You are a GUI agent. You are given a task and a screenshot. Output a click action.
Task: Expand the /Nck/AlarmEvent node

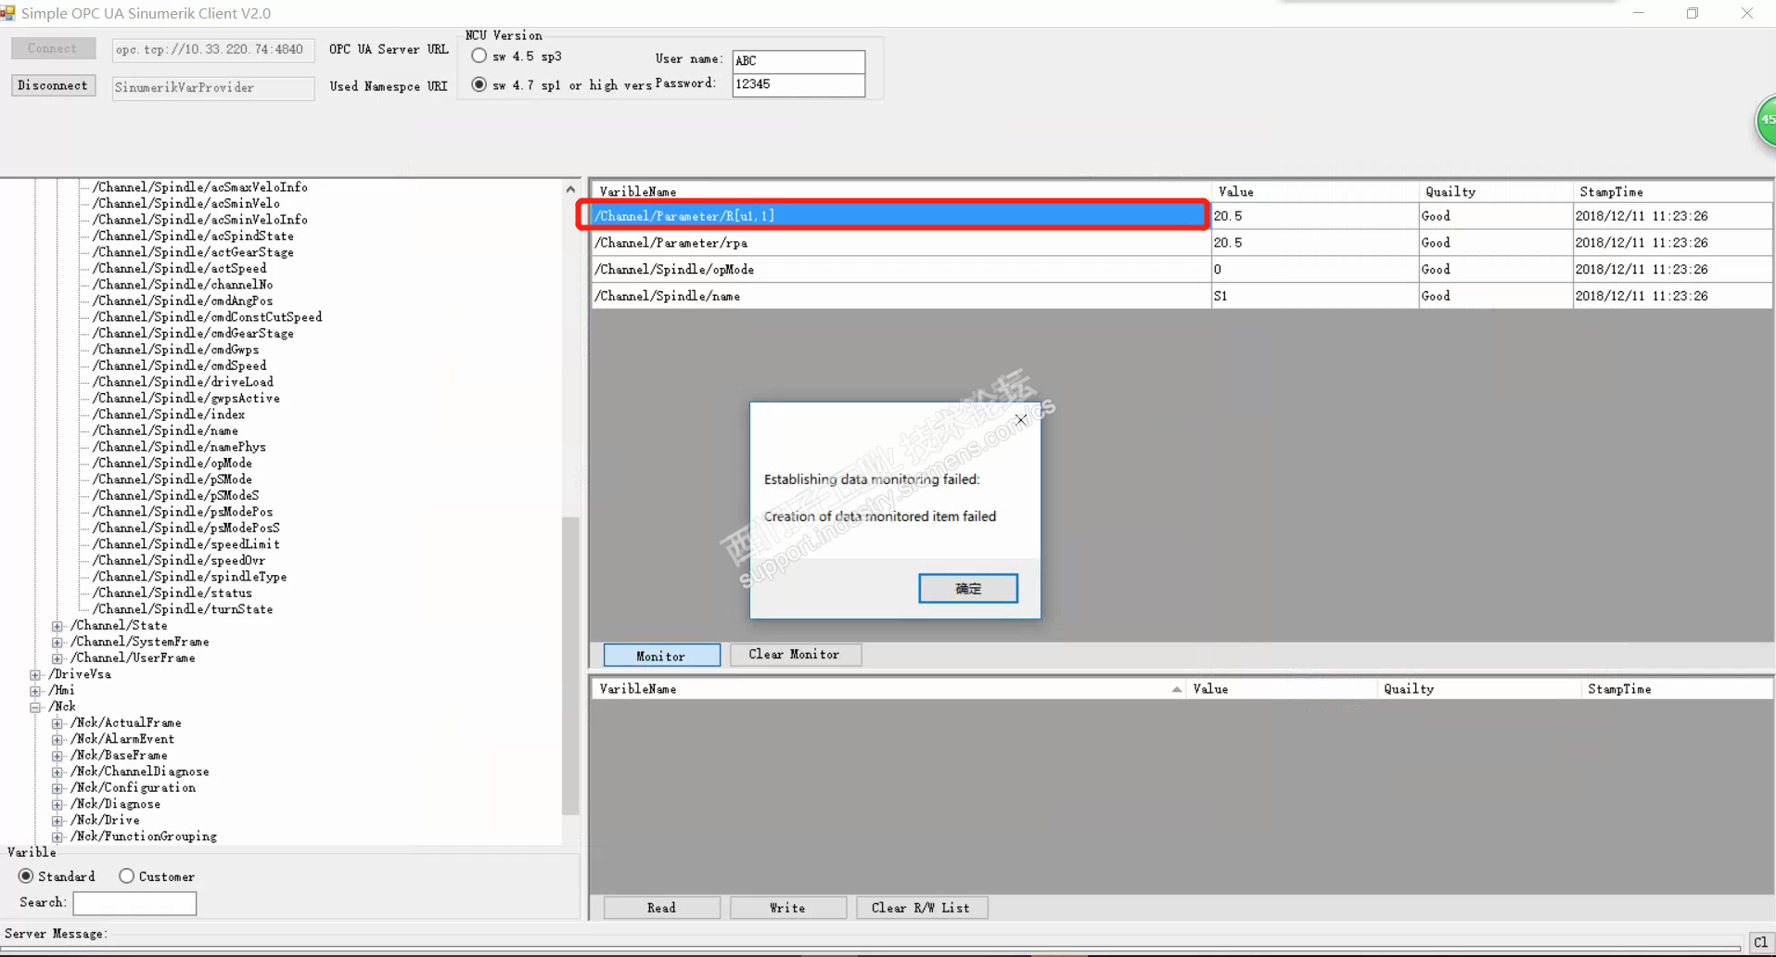57,739
